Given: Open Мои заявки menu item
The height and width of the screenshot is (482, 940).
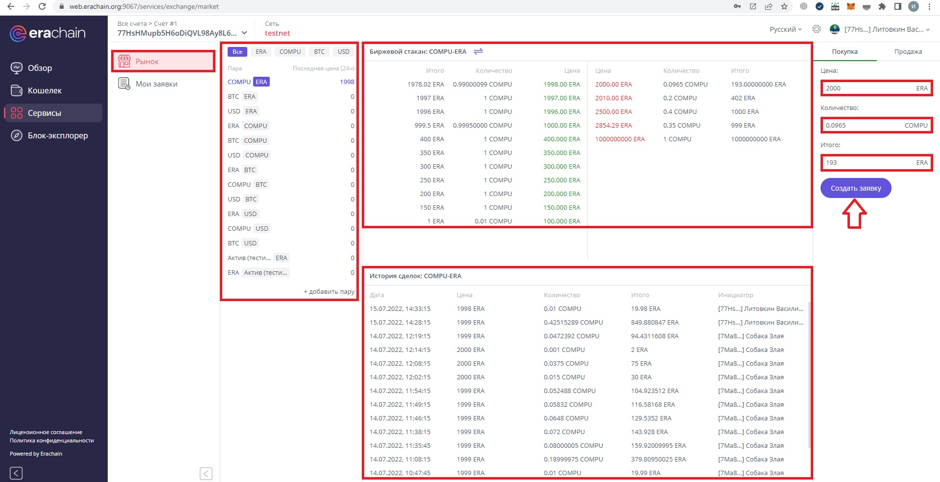Looking at the screenshot, I should pyautogui.click(x=156, y=84).
